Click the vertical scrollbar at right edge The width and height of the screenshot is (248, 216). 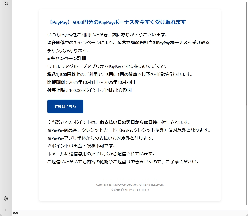(x=246, y=103)
